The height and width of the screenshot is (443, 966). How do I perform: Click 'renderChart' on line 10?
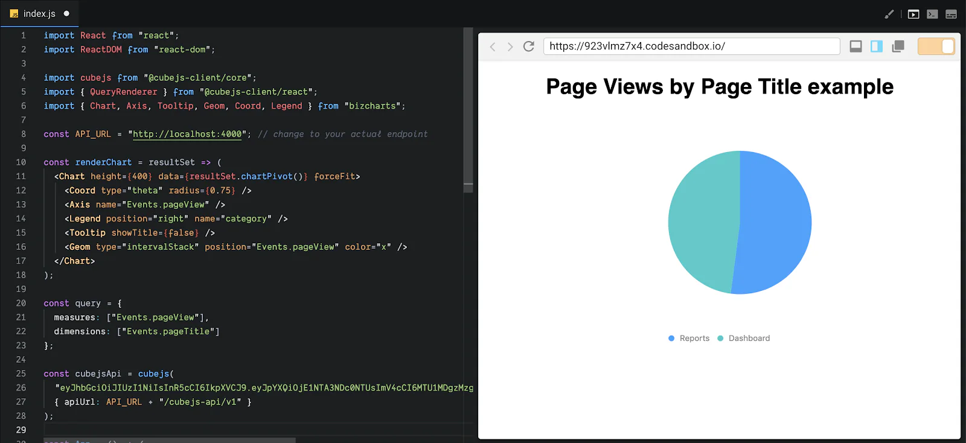[103, 162]
